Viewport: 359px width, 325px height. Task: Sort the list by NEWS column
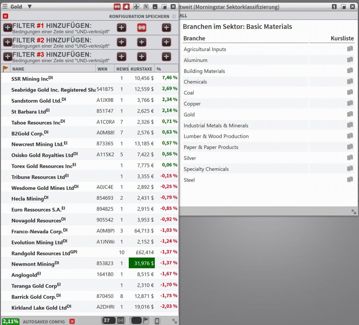click(122, 69)
